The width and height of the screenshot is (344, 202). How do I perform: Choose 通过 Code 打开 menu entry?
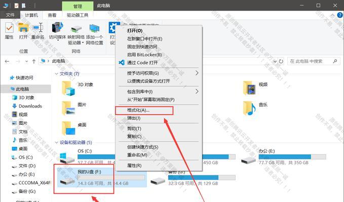click(x=159, y=63)
